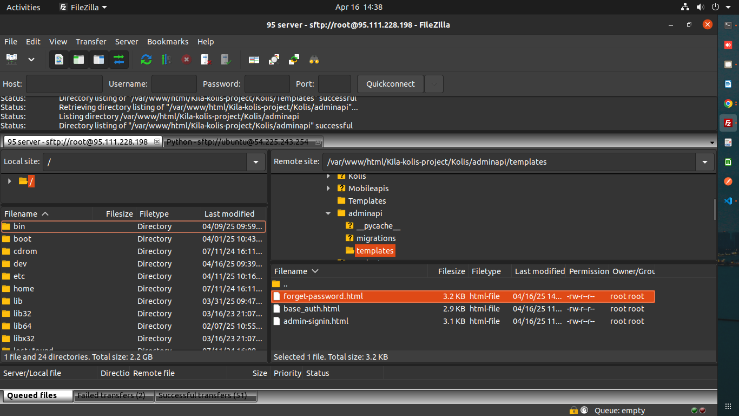The height and width of the screenshot is (416, 739).
Task: Select base_auth.html in the remote file list
Action: [312, 309]
